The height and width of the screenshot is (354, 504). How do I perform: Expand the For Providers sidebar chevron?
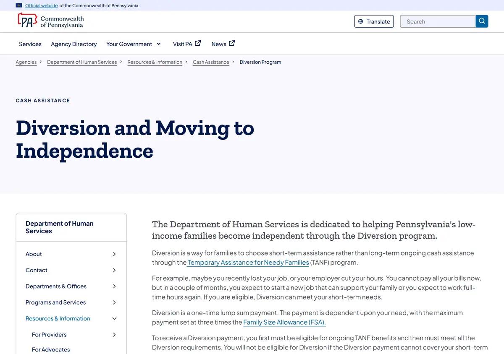pos(114,335)
